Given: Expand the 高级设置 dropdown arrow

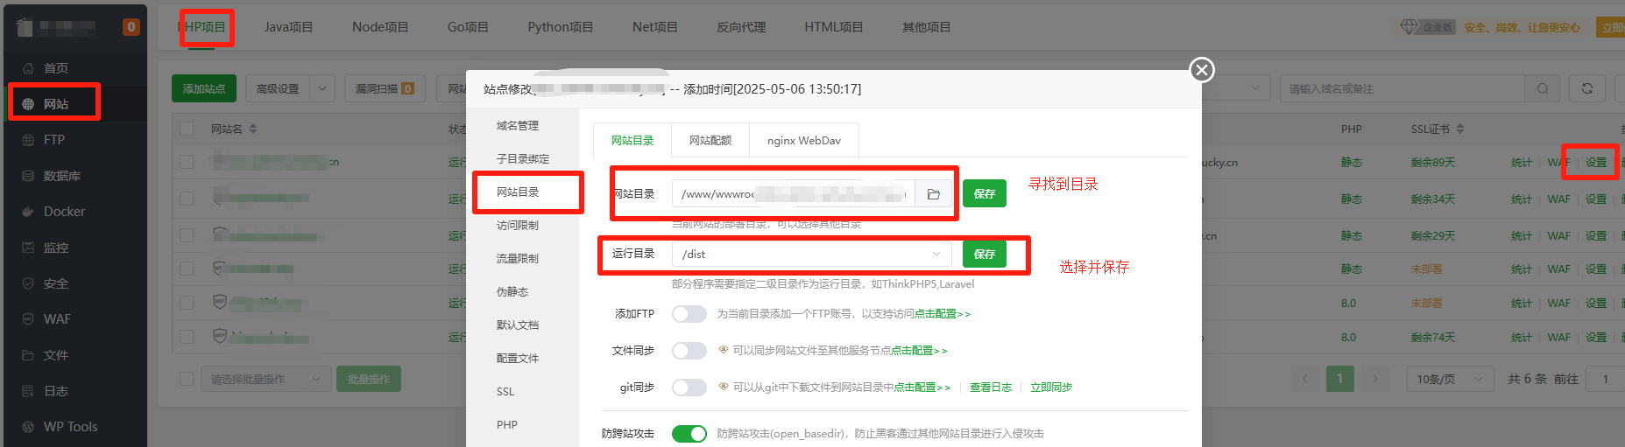Looking at the screenshot, I should [322, 88].
